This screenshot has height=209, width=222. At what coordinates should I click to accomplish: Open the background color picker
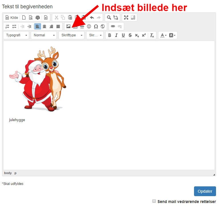[x=172, y=35]
